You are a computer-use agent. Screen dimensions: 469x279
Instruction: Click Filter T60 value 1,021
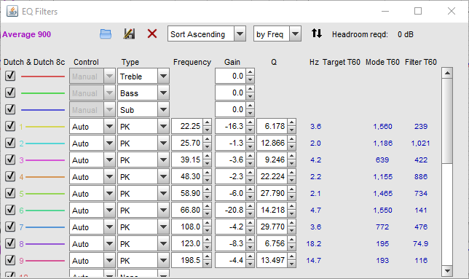tap(420, 144)
